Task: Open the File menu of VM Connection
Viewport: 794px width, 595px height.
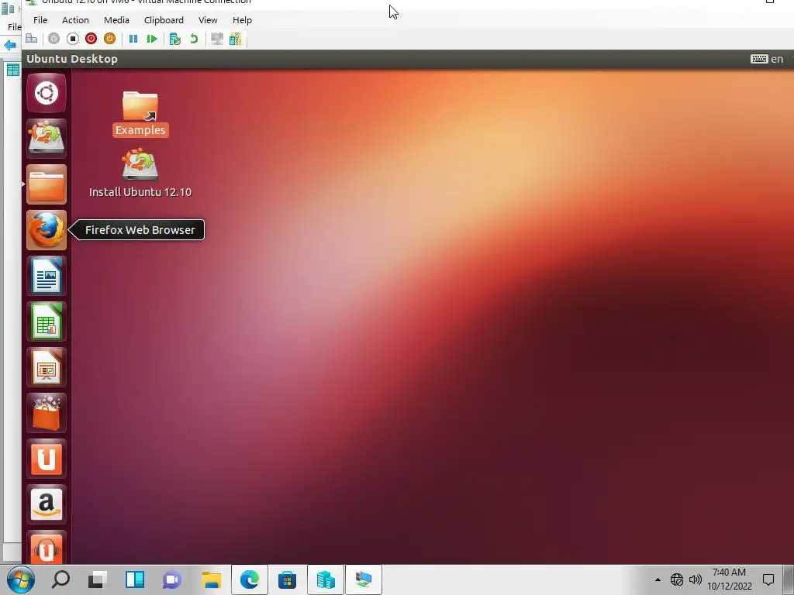Action: tap(40, 20)
